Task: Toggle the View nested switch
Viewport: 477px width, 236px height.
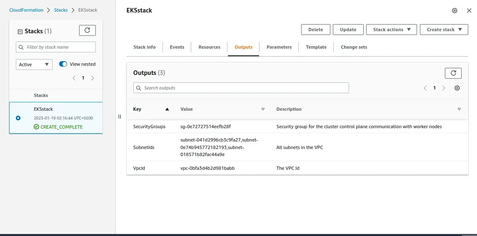Action: point(63,64)
